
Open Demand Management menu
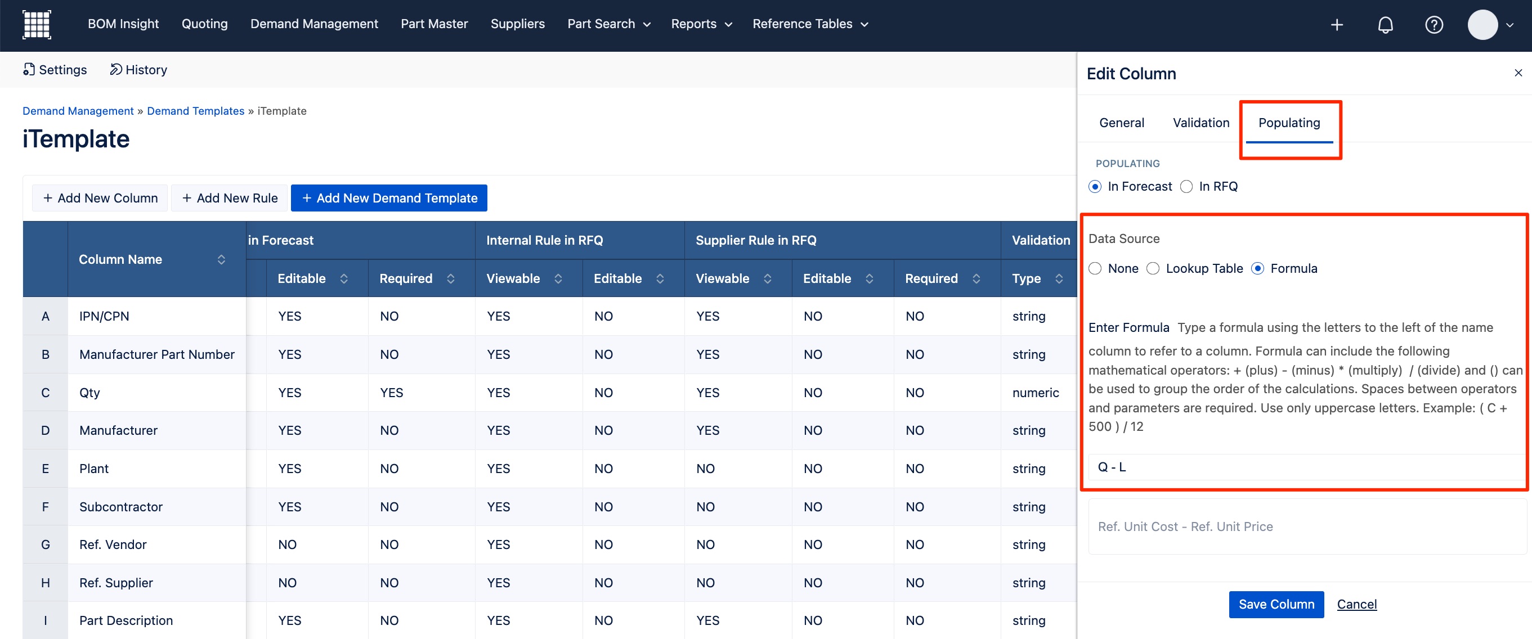[x=314, y=24]
